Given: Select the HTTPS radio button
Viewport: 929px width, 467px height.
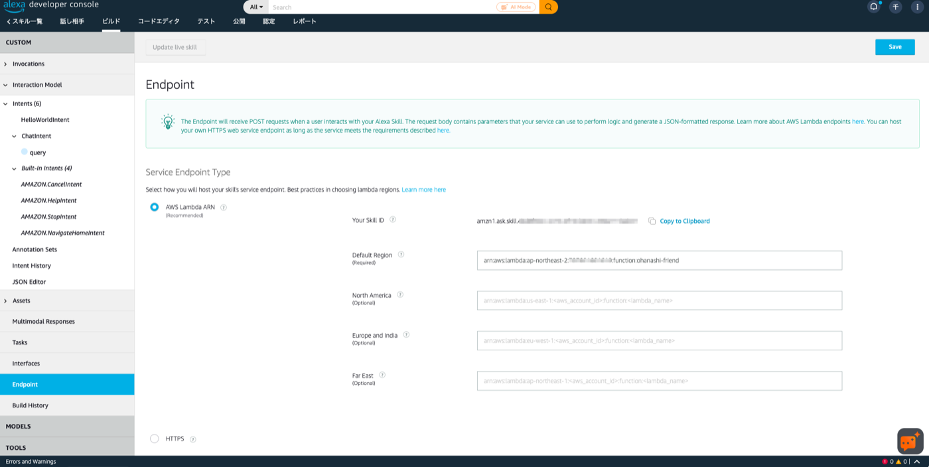Looking at the screenshot, I should [154, 438].
